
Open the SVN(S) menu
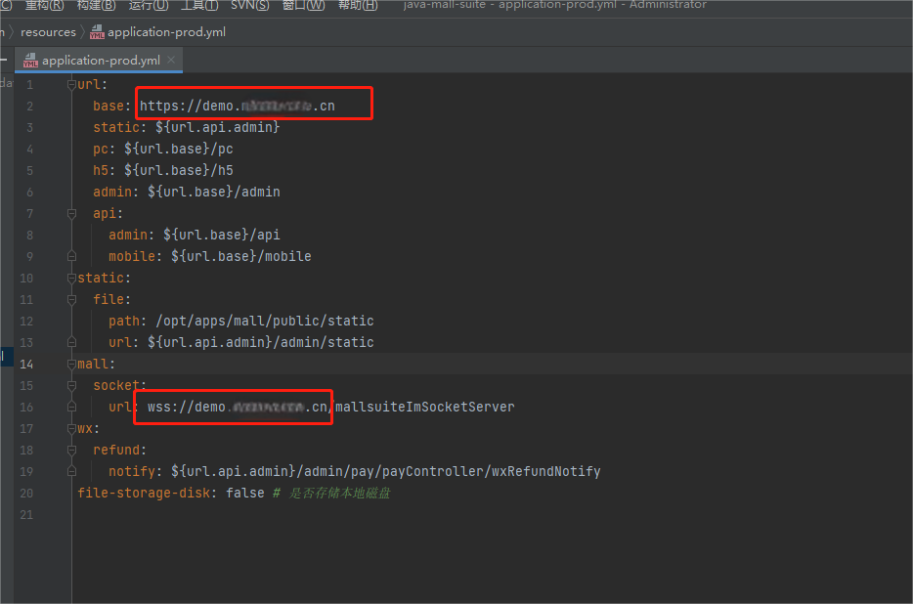click(x=250, y=5)
